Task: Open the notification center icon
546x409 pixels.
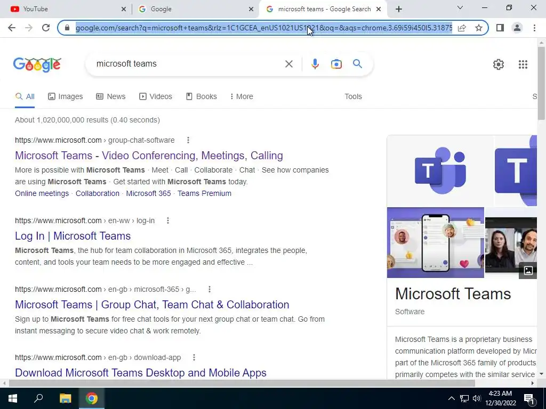Action: pyautogui.click(x=529, y=398)
